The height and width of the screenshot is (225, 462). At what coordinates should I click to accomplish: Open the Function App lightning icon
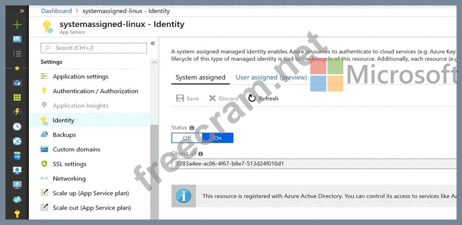(x=17, y=112)
